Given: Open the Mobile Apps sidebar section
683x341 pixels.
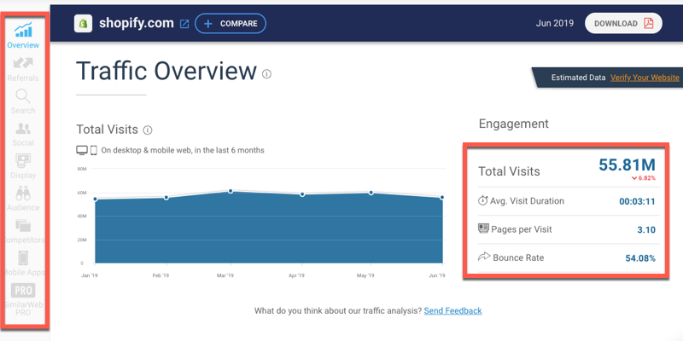Looking at the screenshot, I should pos(23,264).
